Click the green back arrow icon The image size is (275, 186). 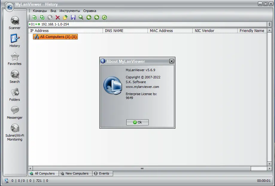coord(89,17)
